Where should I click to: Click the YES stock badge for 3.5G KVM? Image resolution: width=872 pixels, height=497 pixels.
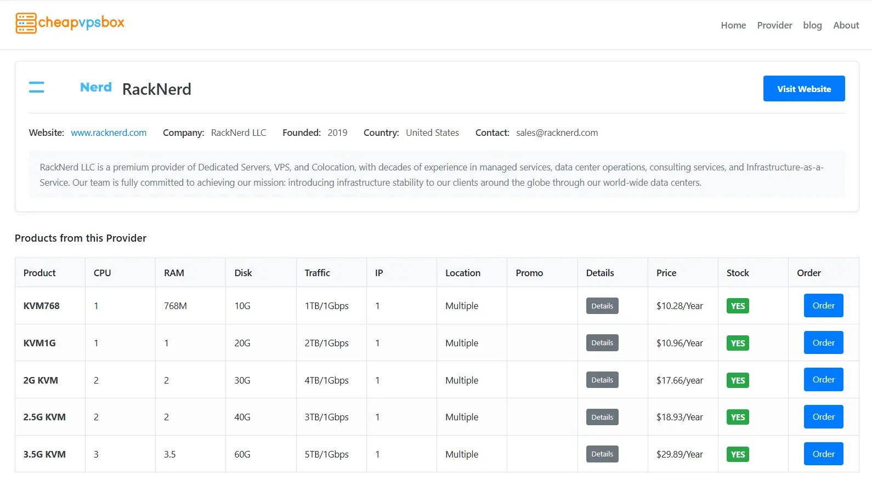pos(738,454)
